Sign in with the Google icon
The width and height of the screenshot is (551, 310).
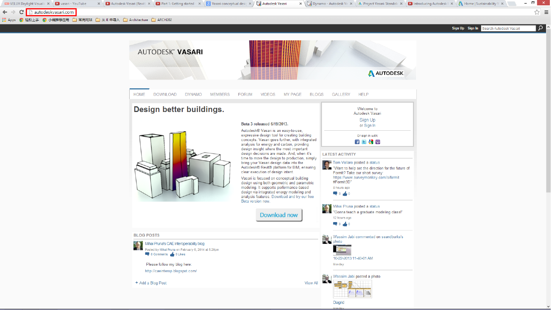(371, 142)
